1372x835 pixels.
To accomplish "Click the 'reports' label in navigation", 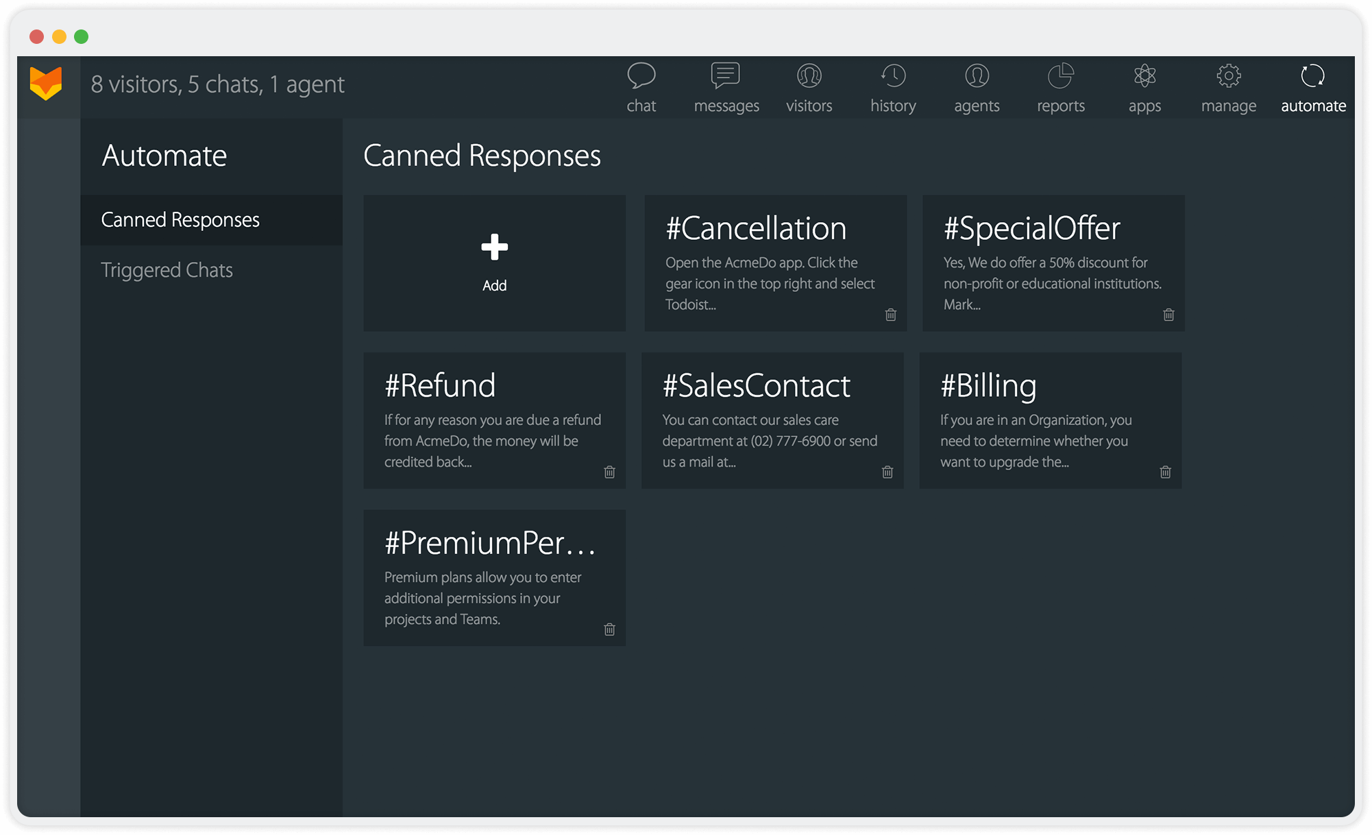I will click(x=1061, y=106).
